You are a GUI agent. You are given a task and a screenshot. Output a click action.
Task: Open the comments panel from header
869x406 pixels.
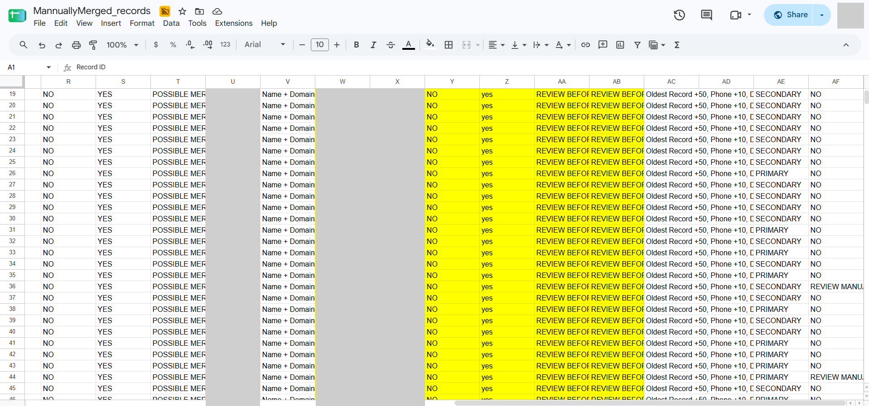(x=706, y=15)
